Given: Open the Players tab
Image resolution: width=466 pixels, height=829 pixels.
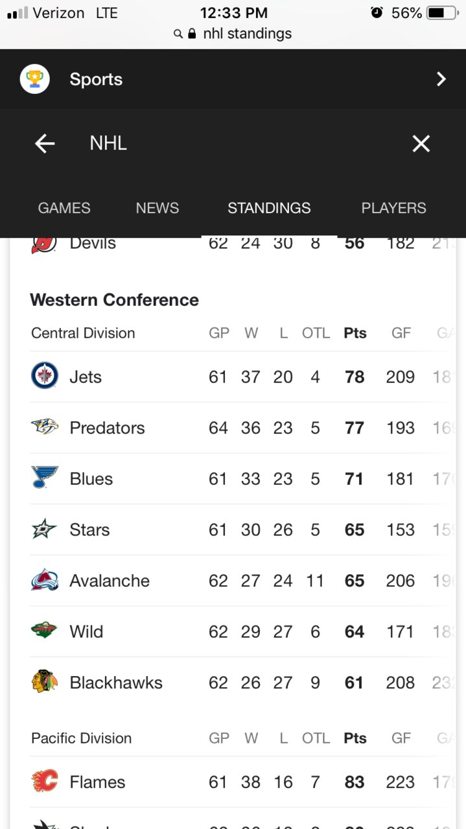Looking at the screenshot, I should click(393, 208).
